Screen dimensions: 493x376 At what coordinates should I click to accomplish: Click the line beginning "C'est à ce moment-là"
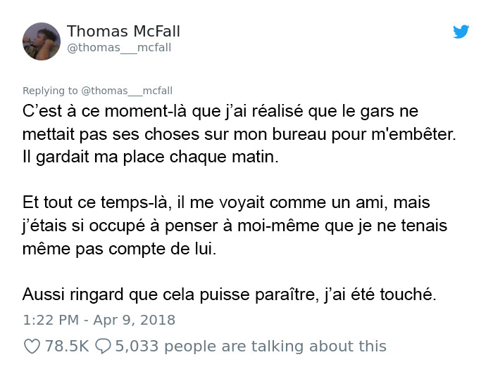(220, 111)
